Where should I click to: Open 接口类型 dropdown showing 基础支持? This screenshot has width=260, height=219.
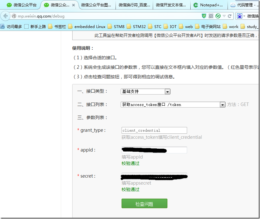pos(145,91)
